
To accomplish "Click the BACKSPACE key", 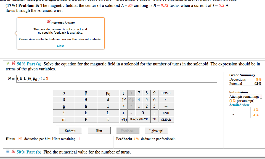I will (x=139, y=120).
